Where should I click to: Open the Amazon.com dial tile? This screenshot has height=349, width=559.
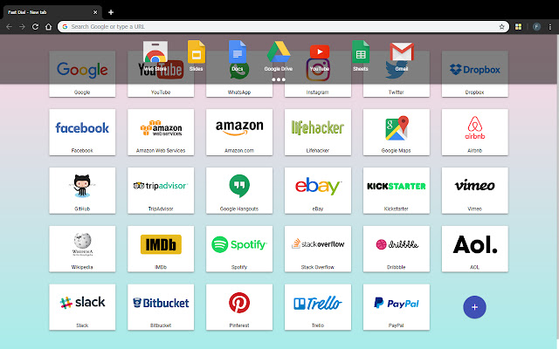point(239,132)
